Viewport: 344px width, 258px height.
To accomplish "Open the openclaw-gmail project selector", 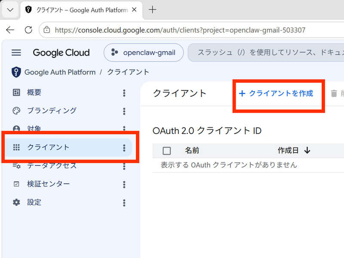I will point(144,52).
